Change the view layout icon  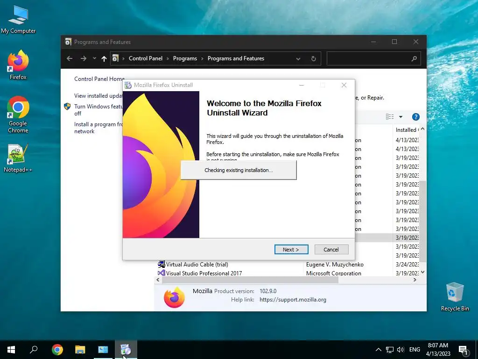pyautogui.click(x=390, y=116)
